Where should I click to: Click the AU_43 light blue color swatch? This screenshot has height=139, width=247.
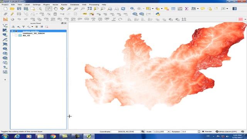coord(20,36)
